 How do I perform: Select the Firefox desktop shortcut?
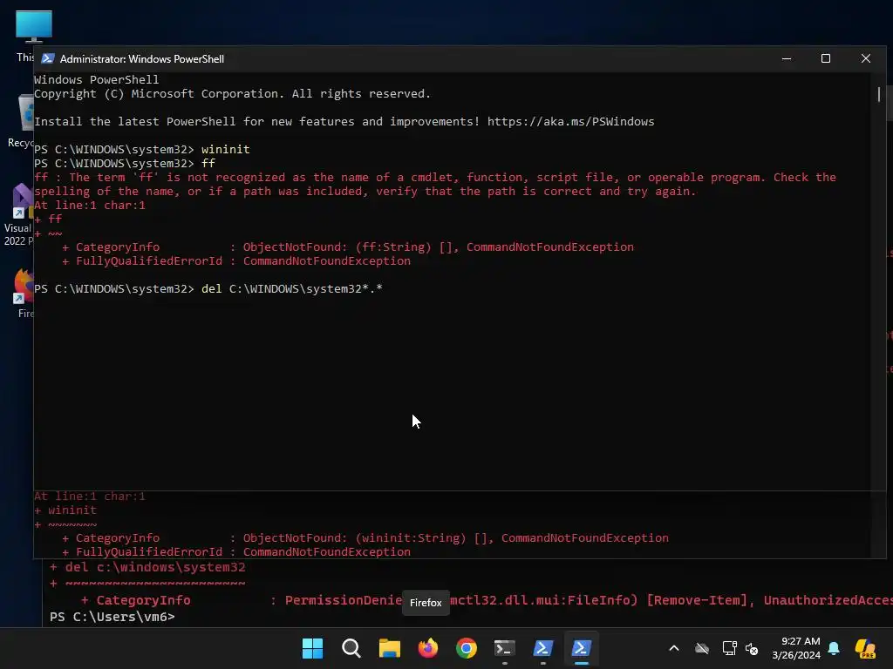pos(23,293)
